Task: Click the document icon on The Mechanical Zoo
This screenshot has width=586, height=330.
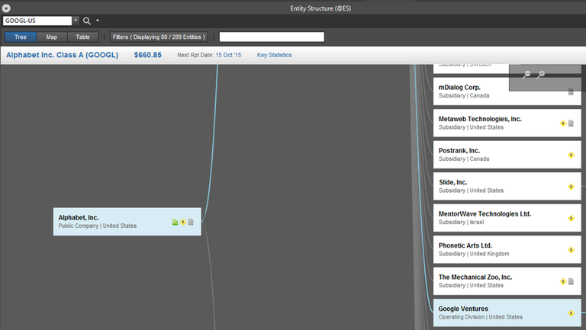Action: pyautogui.click(x=571, y=281)
